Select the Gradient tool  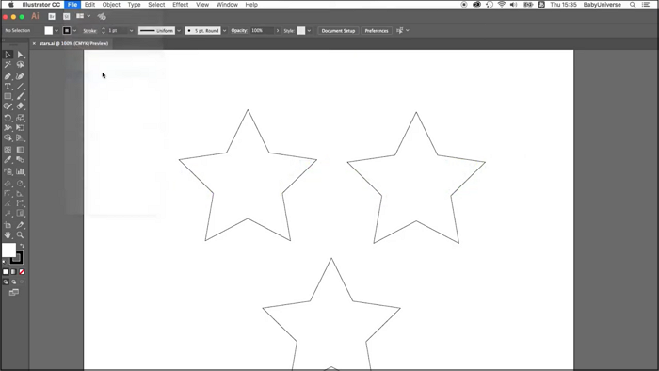click(20, 150)
